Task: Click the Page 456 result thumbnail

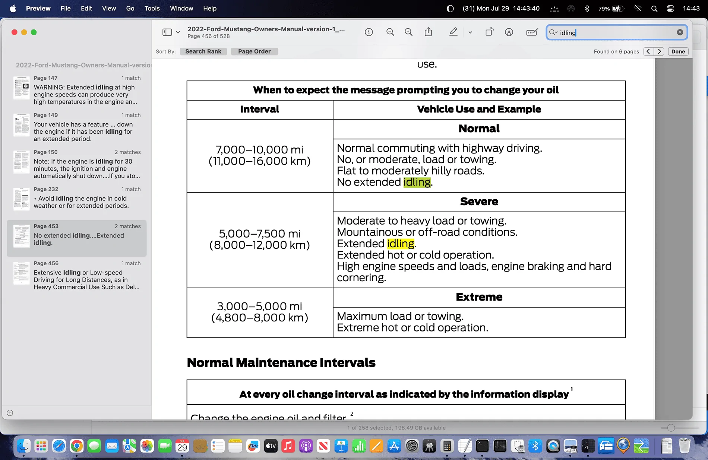Action: (x=22, y=273)
